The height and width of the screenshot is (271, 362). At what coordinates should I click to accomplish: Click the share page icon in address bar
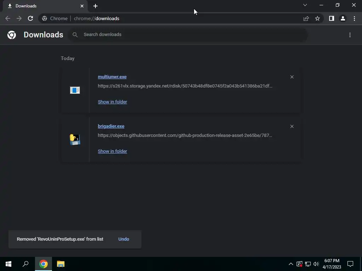(306, 18)
